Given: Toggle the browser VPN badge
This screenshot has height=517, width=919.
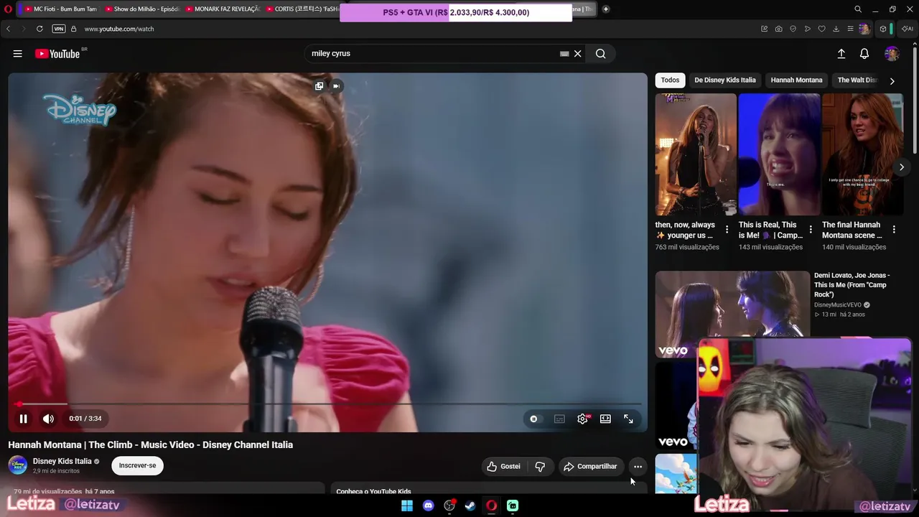Looking at the screenshot, I should pos(59,29).
